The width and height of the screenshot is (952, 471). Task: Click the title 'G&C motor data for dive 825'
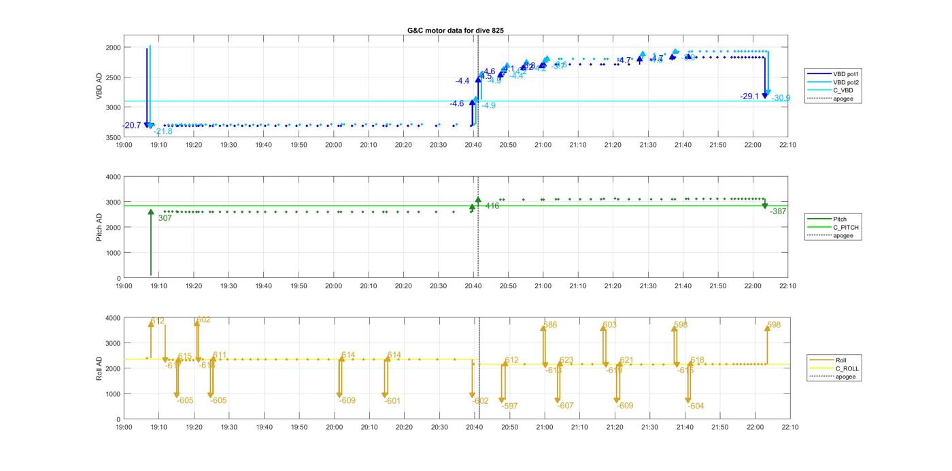pos(456,30)
